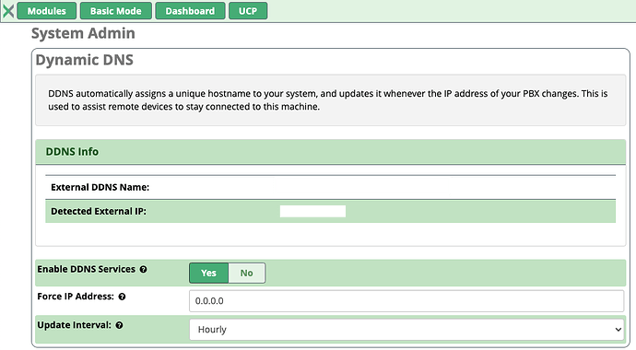
Task: Click the redacted external IP value
Action: 312,211
